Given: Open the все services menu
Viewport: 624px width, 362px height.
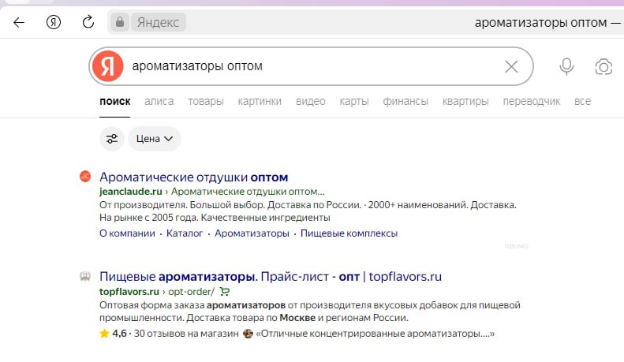Looking at the screenshot, I should (582, 101).
